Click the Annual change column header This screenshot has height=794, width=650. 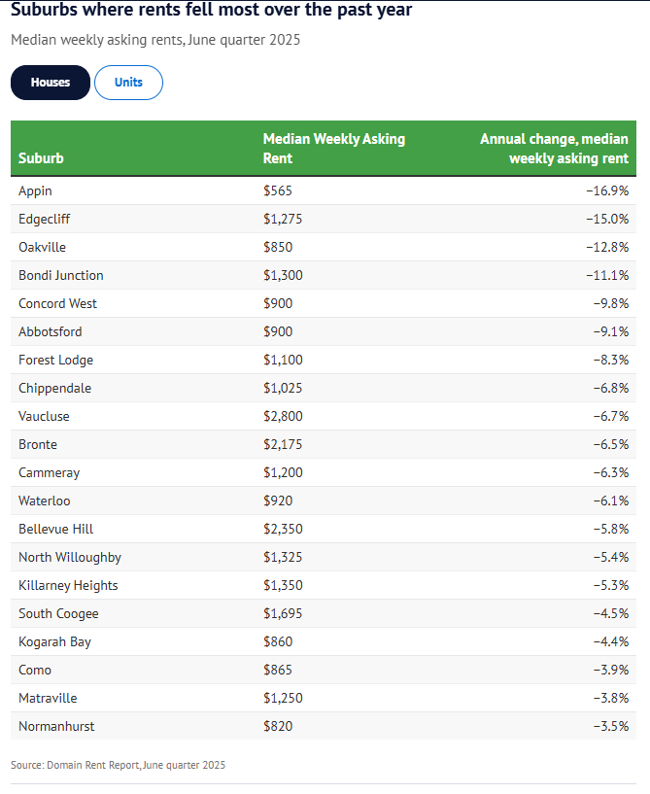tap(554, 149)
